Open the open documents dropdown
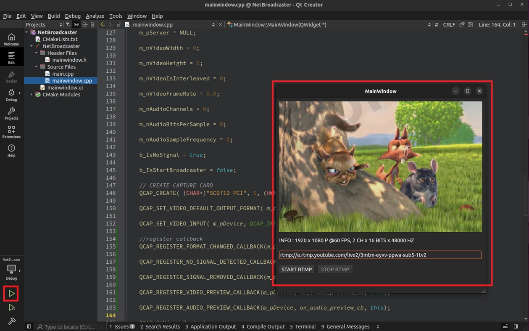Viewport: 529px width, 331px height. point(170,25)
